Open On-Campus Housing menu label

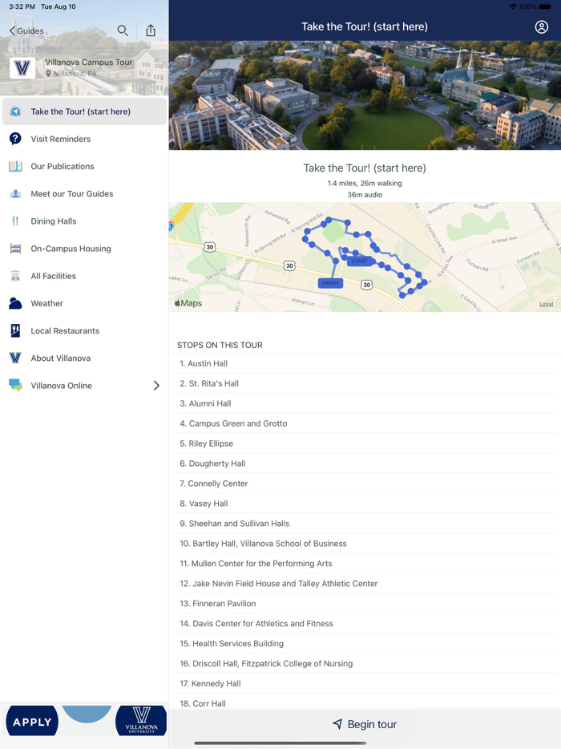coord(71,249)
